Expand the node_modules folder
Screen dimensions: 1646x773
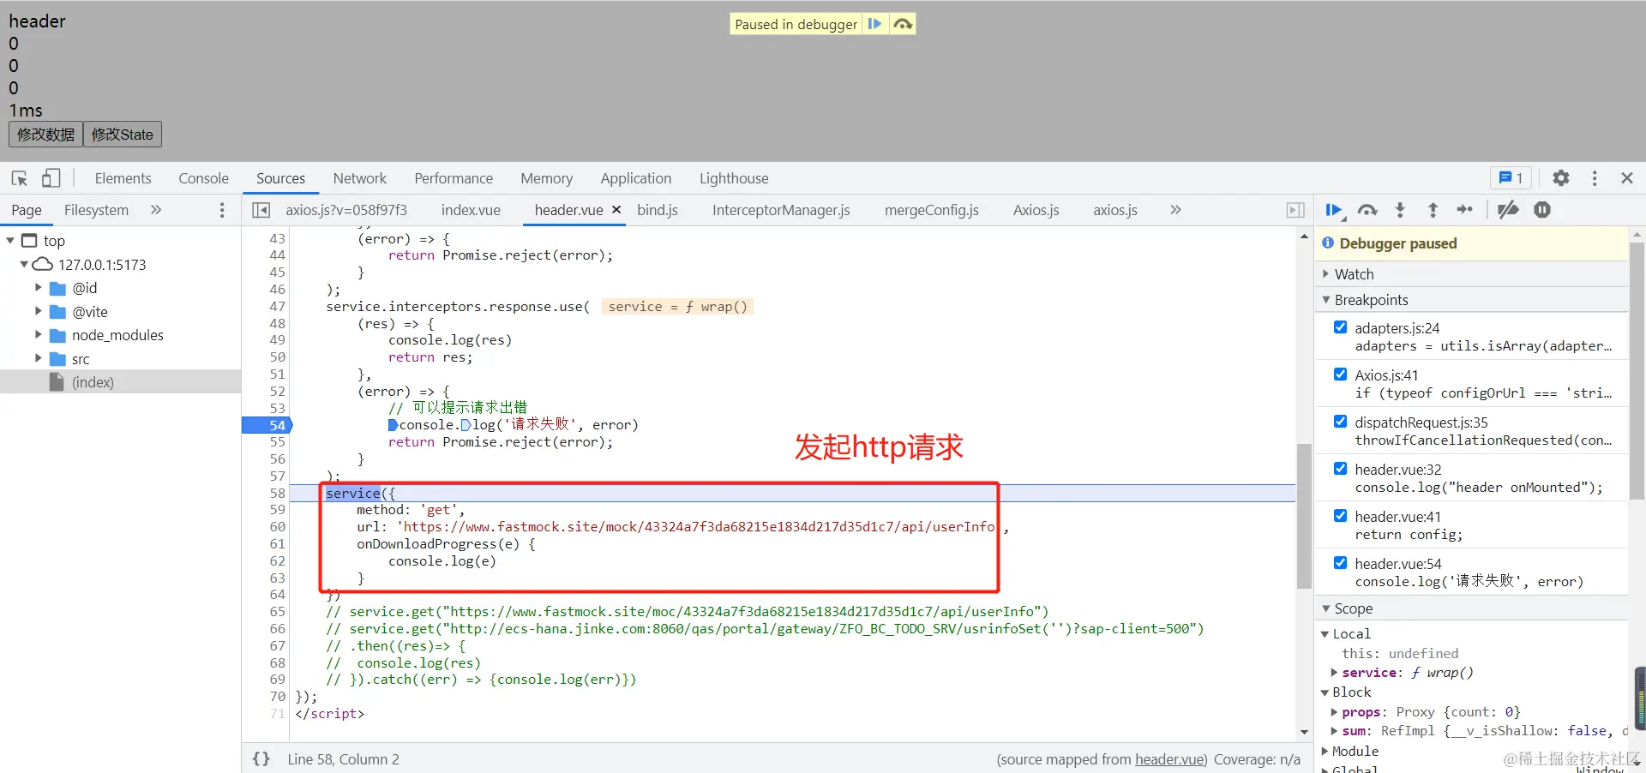[x=38, y=335]
